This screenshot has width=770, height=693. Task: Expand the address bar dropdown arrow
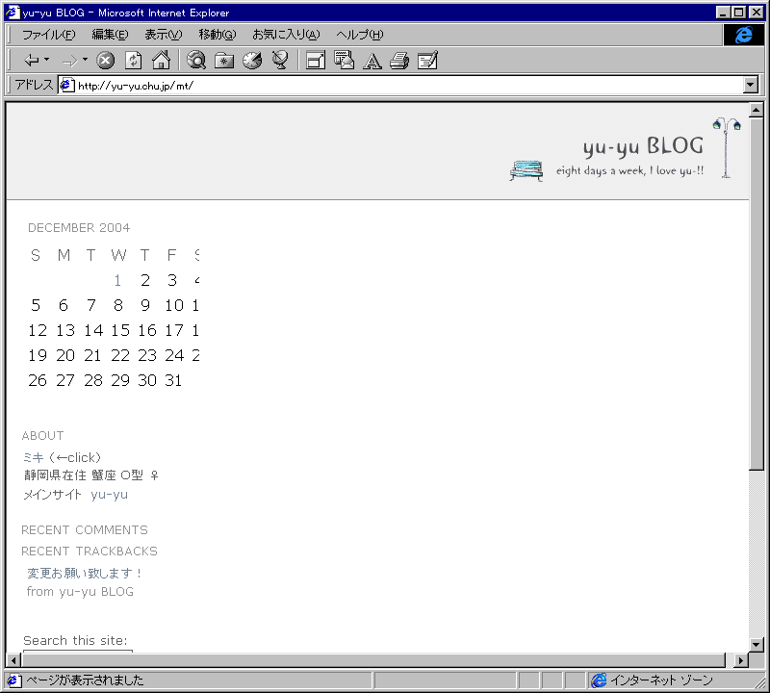pos(750,85)
